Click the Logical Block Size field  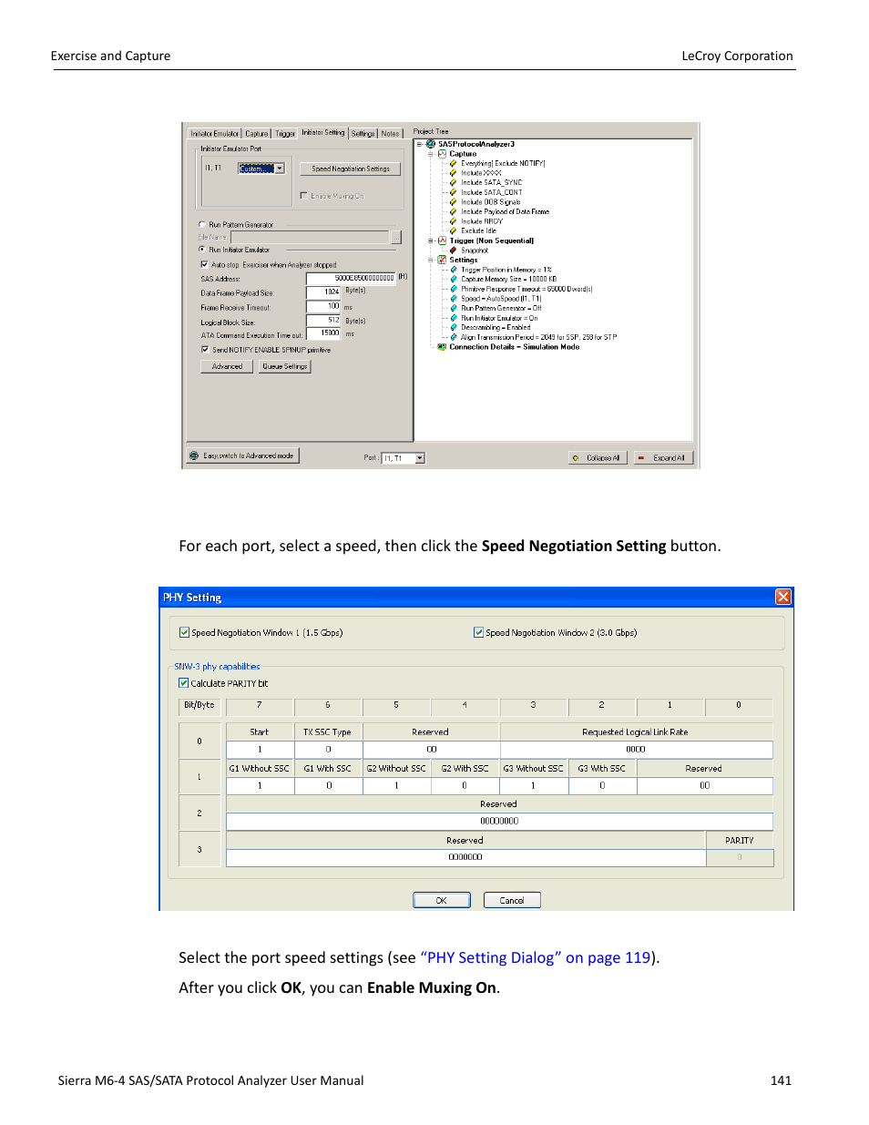click(x=323, y=321)
